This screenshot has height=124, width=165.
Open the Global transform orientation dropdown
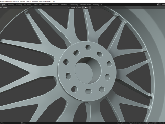pyautogui.click(x=73, y=8)
